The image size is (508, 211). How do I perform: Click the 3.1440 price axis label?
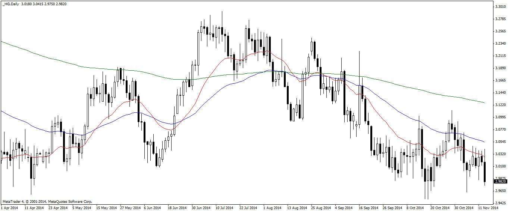(500, 93)
